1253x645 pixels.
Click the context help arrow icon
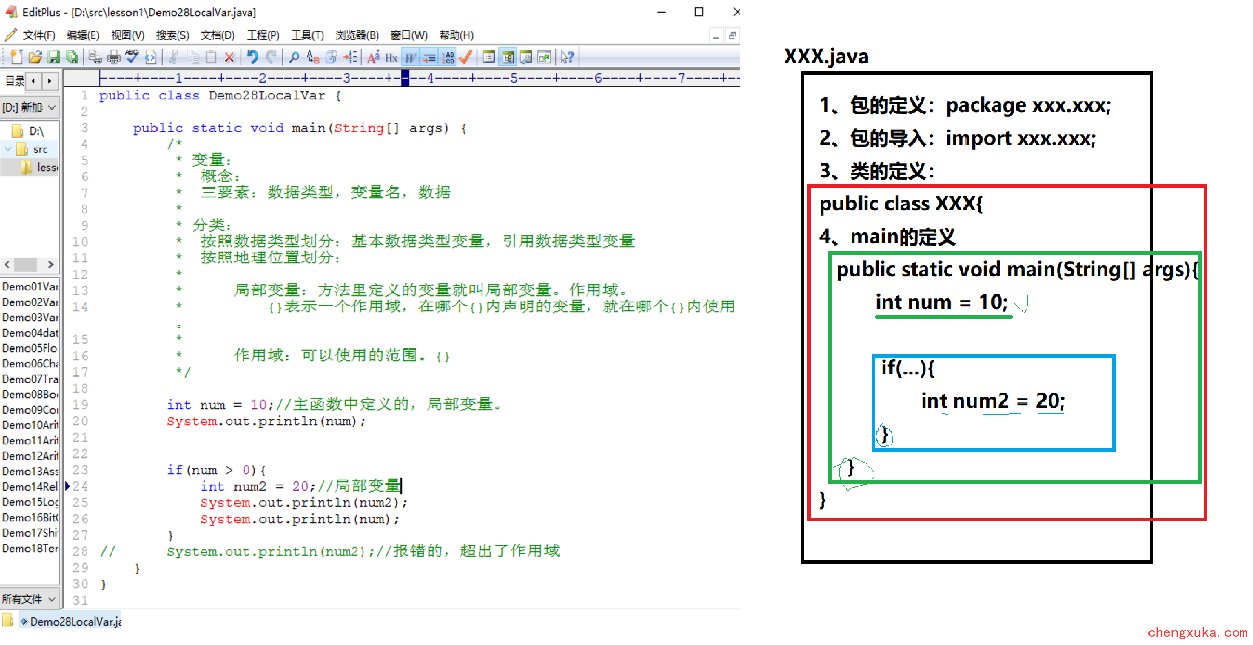click(x=567, y=57)
